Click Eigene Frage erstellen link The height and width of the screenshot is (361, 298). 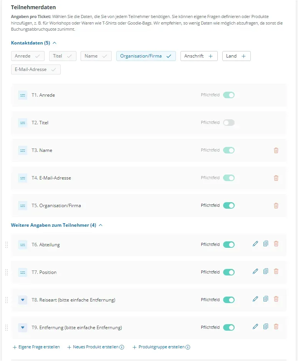pyautogui.click(x=36, y=347)
